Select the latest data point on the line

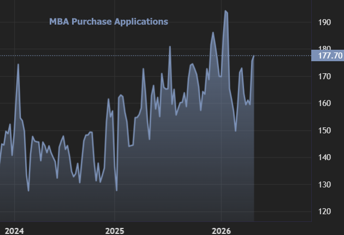click(x=254, y=56)
